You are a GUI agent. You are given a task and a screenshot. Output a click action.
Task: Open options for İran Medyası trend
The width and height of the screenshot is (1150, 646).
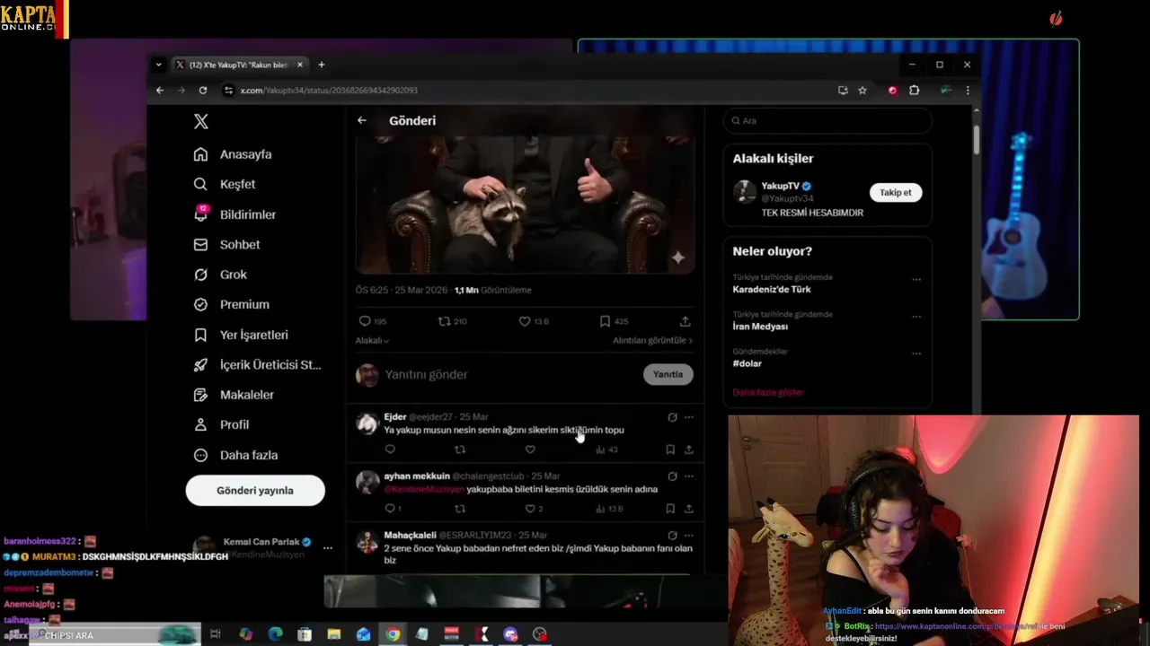coord(916,317)
